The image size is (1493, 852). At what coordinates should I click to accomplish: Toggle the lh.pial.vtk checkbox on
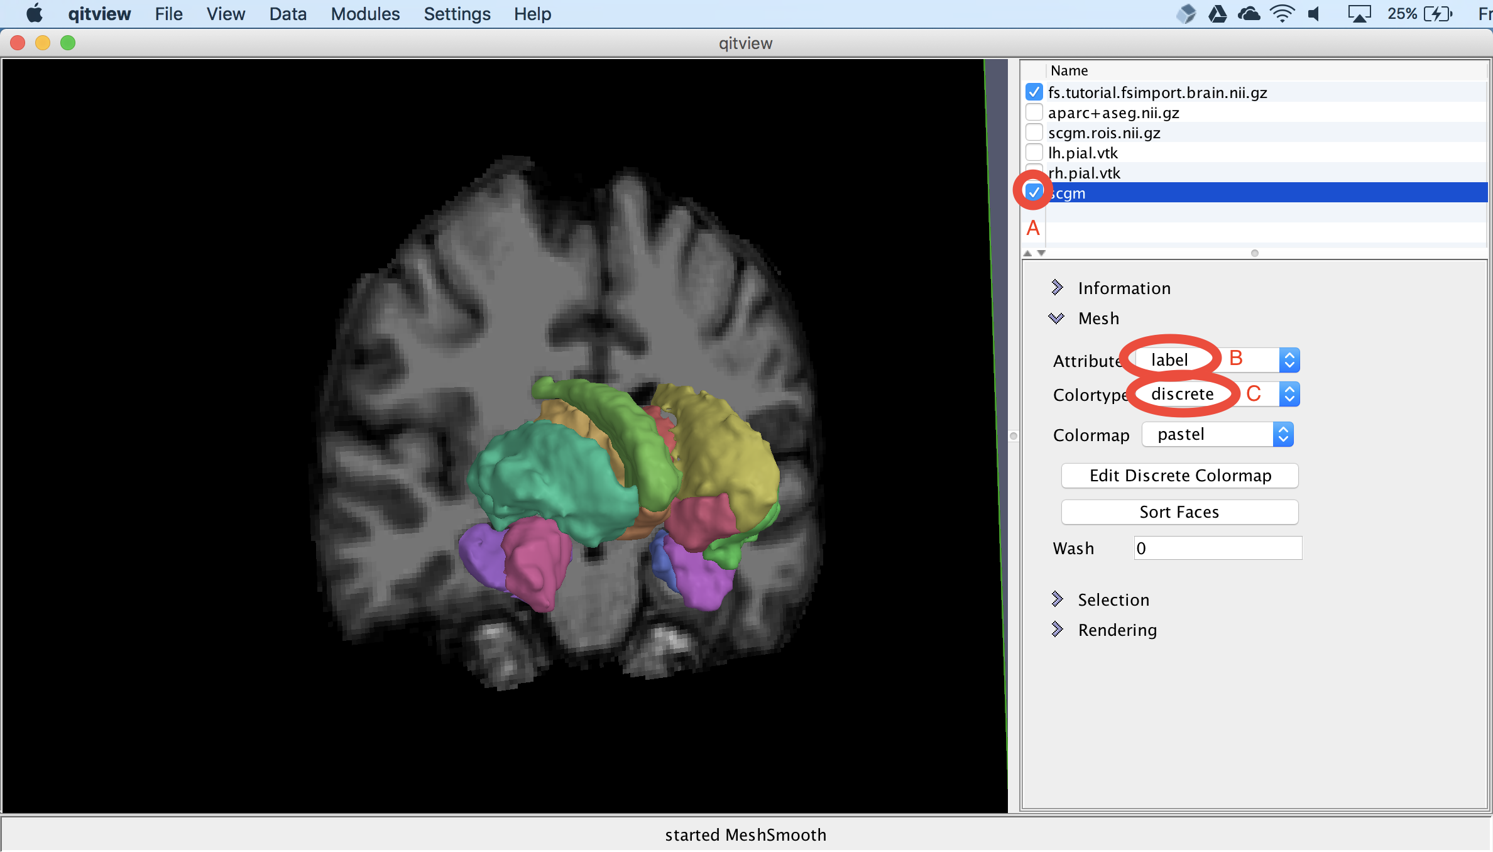[x=1034, y=153]
